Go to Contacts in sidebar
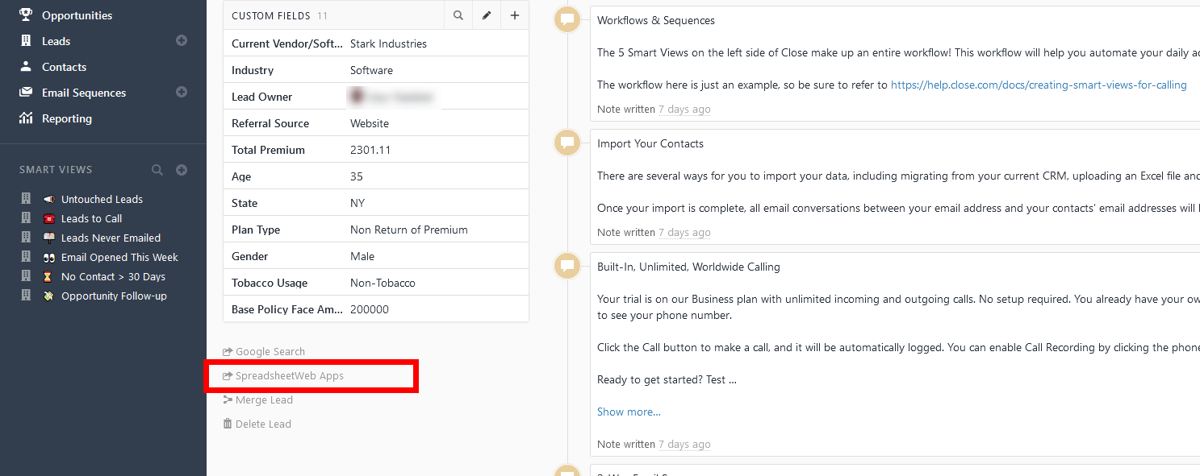1200x476 pixels. tap(64, 67)
